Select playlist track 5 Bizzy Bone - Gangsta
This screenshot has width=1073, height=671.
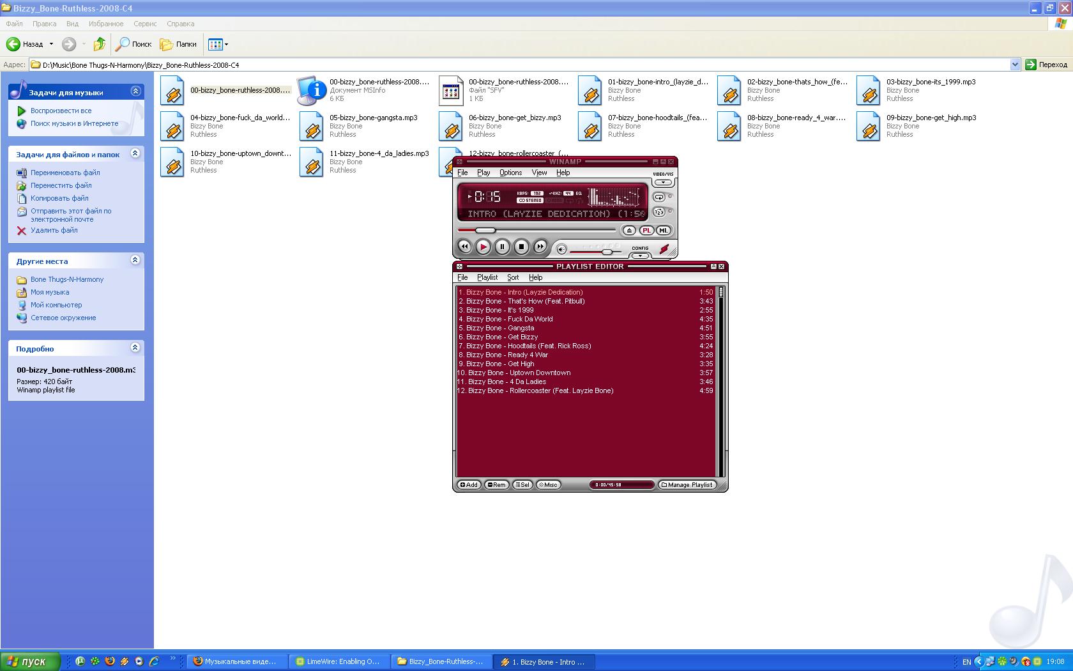tap(586, 328)
